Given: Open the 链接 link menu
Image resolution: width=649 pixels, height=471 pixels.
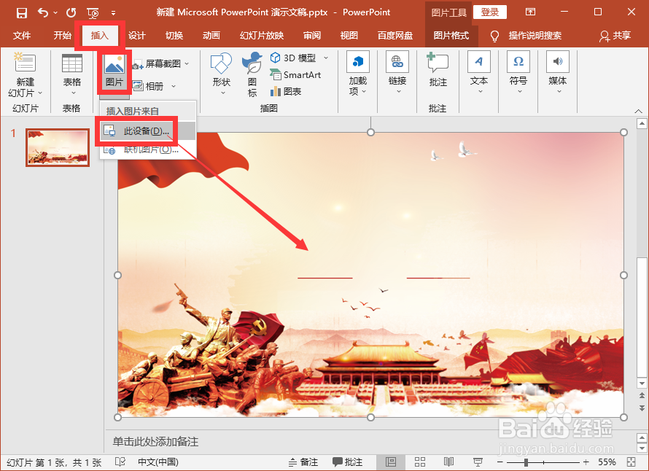Looking at the screenshot, I should [397, 73].
